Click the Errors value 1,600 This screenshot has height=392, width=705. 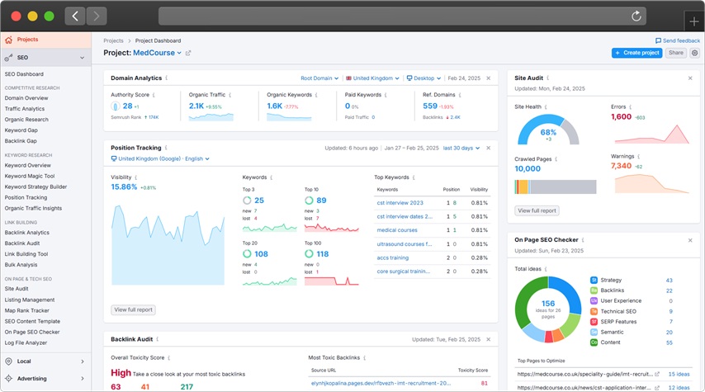pyautogui.click(x=621, y=117)
